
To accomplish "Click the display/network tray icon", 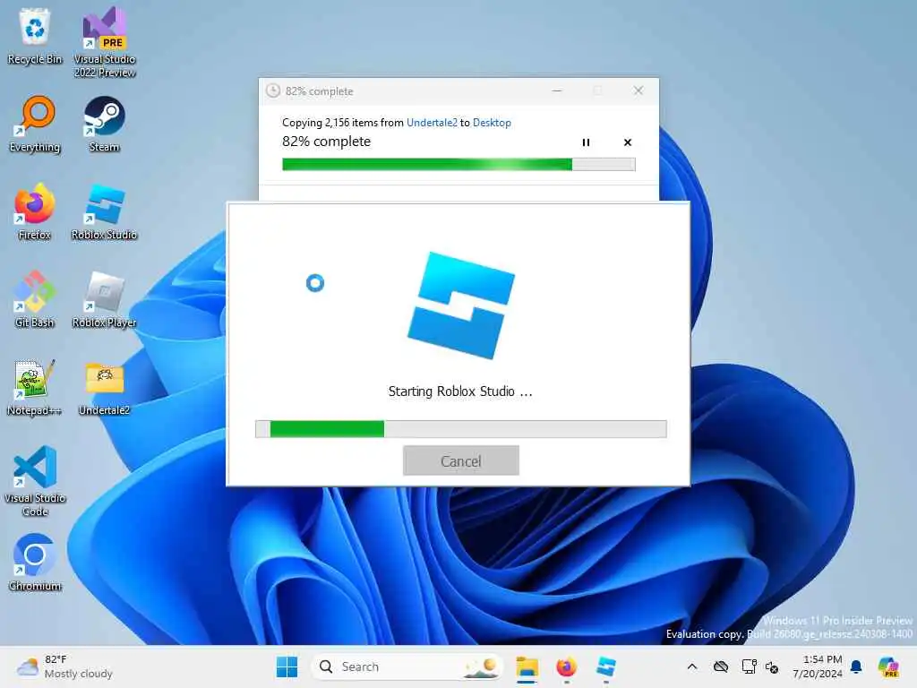I will point(750,666).
